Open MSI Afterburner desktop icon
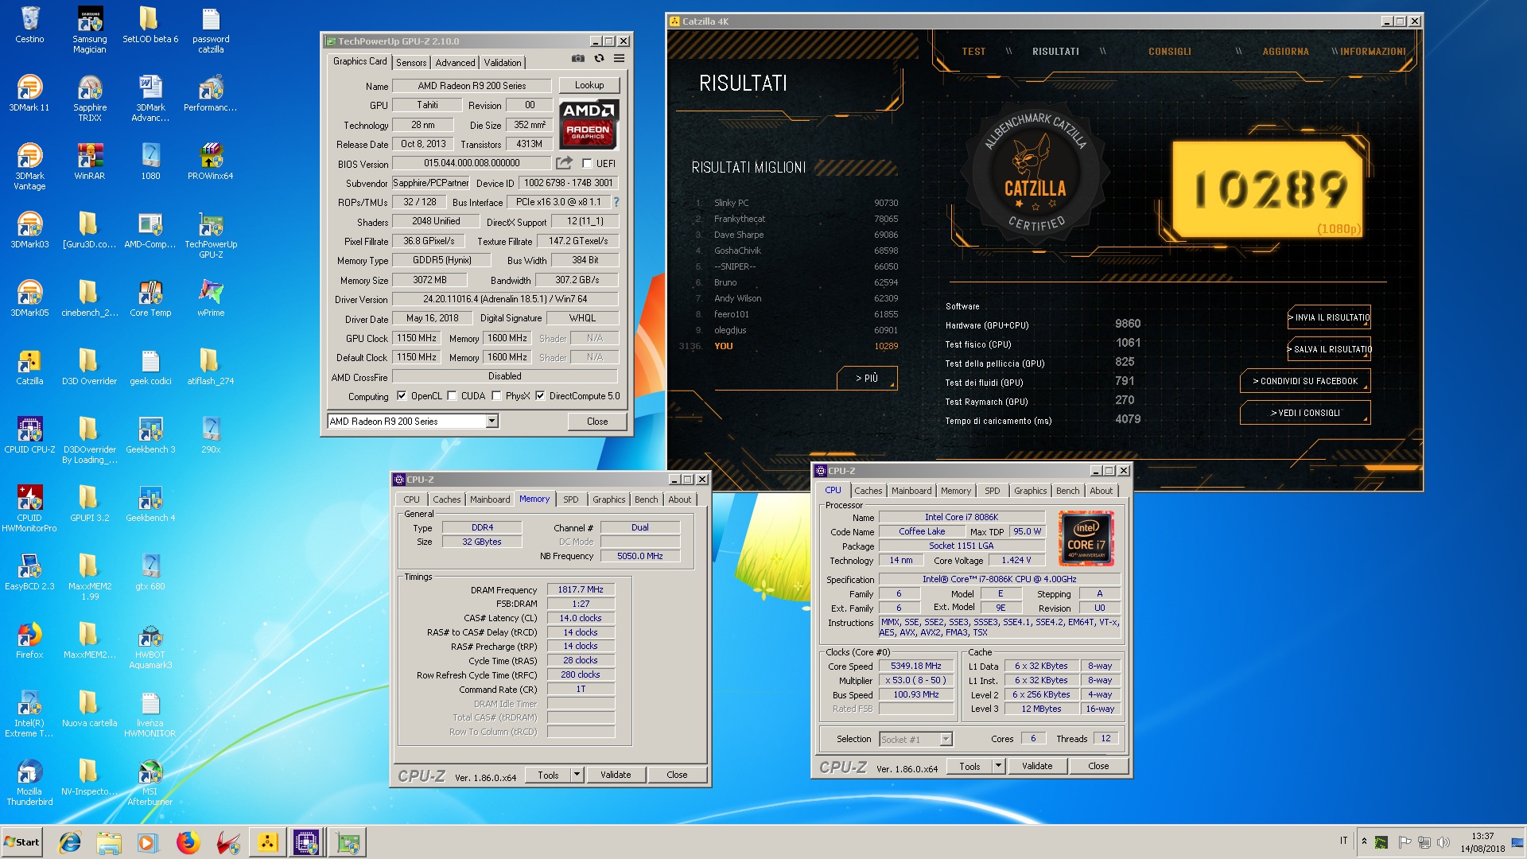 click(150, 782)
